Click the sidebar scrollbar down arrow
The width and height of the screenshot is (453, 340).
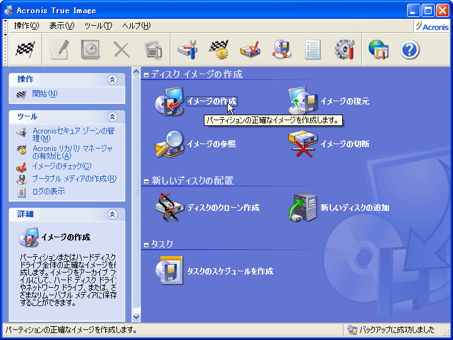coord(136,317)
